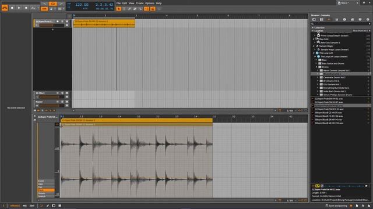Toggle automation write icon in transport
The height and width of the screenshot is (209, 373).
(33, 8)
